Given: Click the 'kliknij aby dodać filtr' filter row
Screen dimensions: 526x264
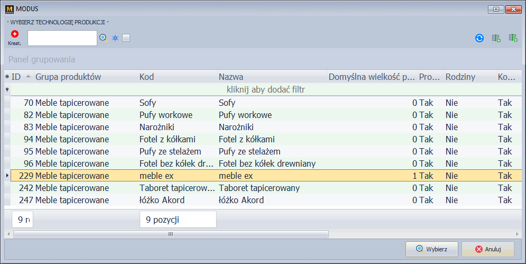Looking at the screenshot, I should (265, 90).
